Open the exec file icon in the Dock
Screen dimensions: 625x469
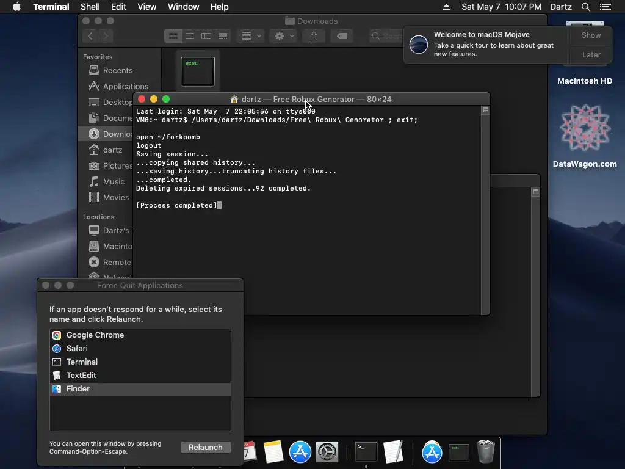459,453
